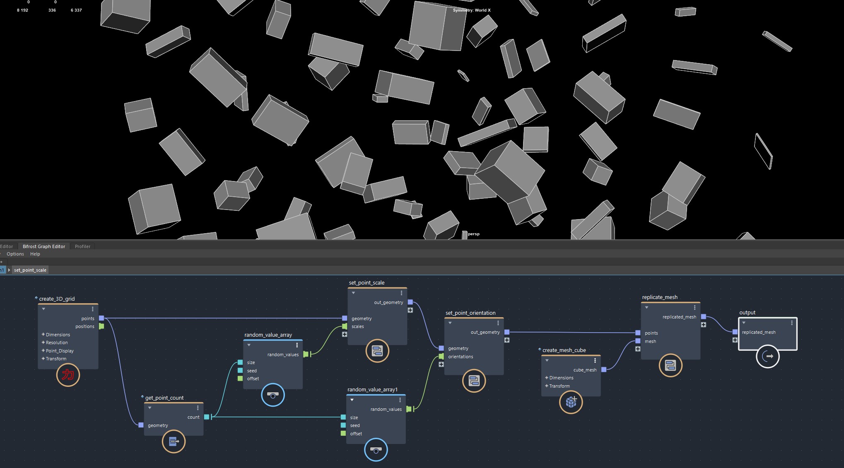The image size is (844, 468).
Task: Open the Help menu
Action: coord(35,254)
